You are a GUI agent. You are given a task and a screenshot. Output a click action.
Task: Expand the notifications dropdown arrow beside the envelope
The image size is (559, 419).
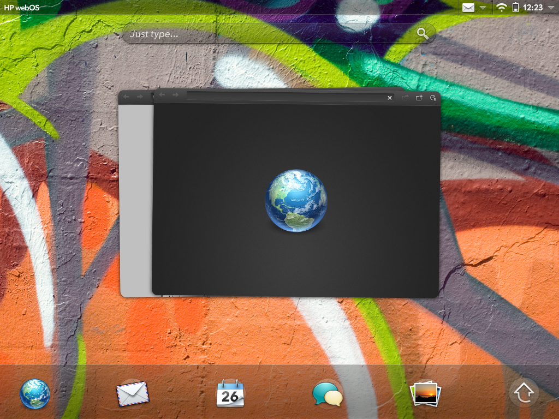click(x=483, y=8)
